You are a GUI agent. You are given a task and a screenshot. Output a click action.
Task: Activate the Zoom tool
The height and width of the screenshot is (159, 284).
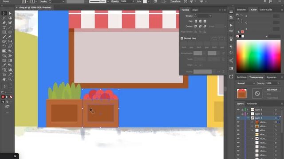tap(10, 79)
